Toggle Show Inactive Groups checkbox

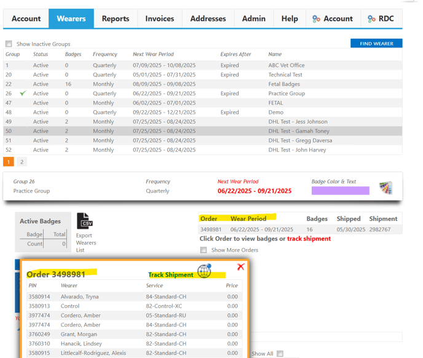point(9,44)
